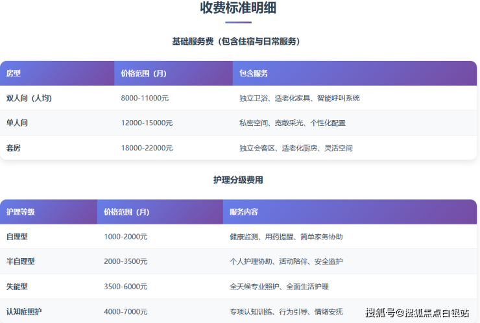480x323 pixels.
Task: Select the 单人间 row label
Action: click(17, 123)
